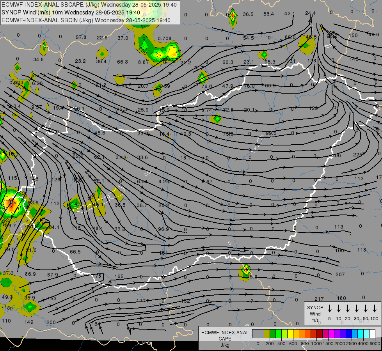Click the 1500 tick label on the CAPE scale
This screenshot has width=382, height=351.
pyautogui.click(x=328, y=344)
